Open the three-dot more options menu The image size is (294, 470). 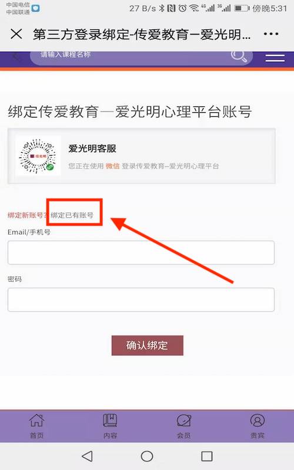pos(271,34)
